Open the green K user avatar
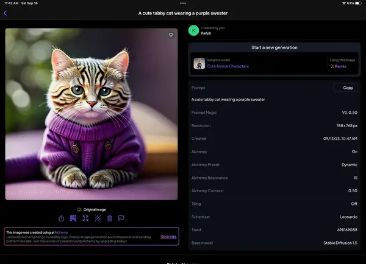This screenshot has height=264, width=366. (194, 30)
